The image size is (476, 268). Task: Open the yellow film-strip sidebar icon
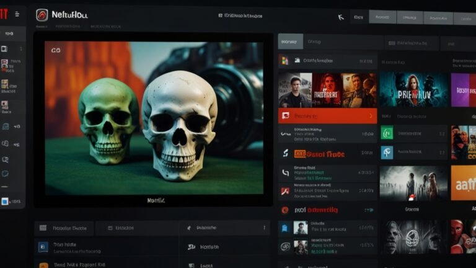4,84
